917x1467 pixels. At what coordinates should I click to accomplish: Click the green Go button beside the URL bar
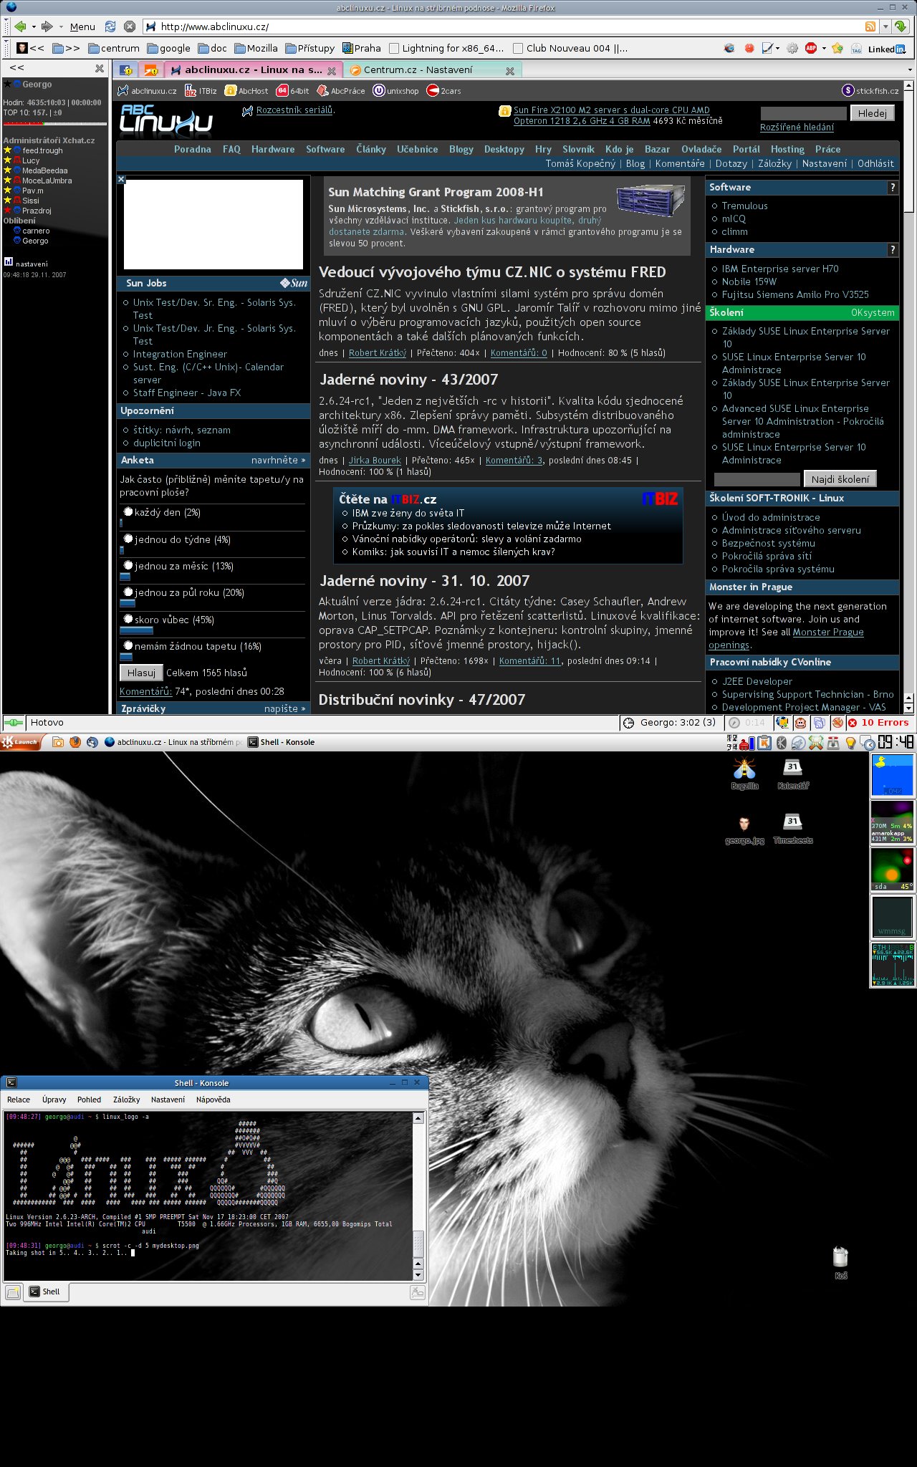pos(901,27)
